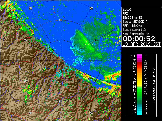
Task: Click the "Reflectivity in dBZ" legend title
Action: [154, 85]
